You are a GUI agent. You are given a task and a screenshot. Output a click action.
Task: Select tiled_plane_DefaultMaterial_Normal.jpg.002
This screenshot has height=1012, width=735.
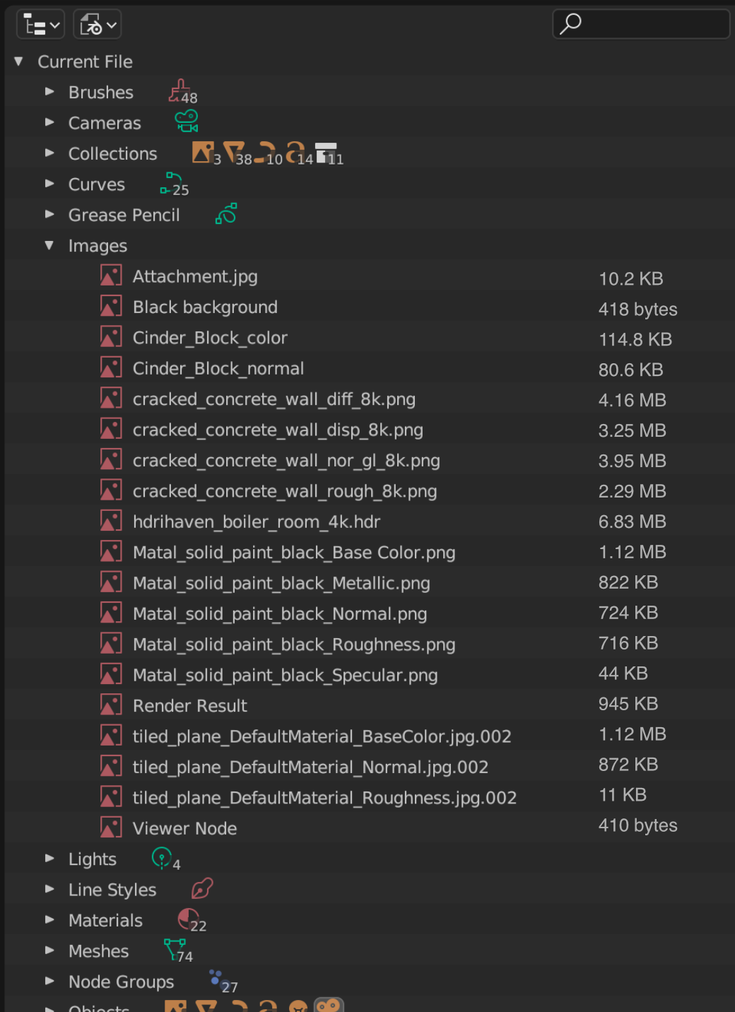tap(310, 767)
